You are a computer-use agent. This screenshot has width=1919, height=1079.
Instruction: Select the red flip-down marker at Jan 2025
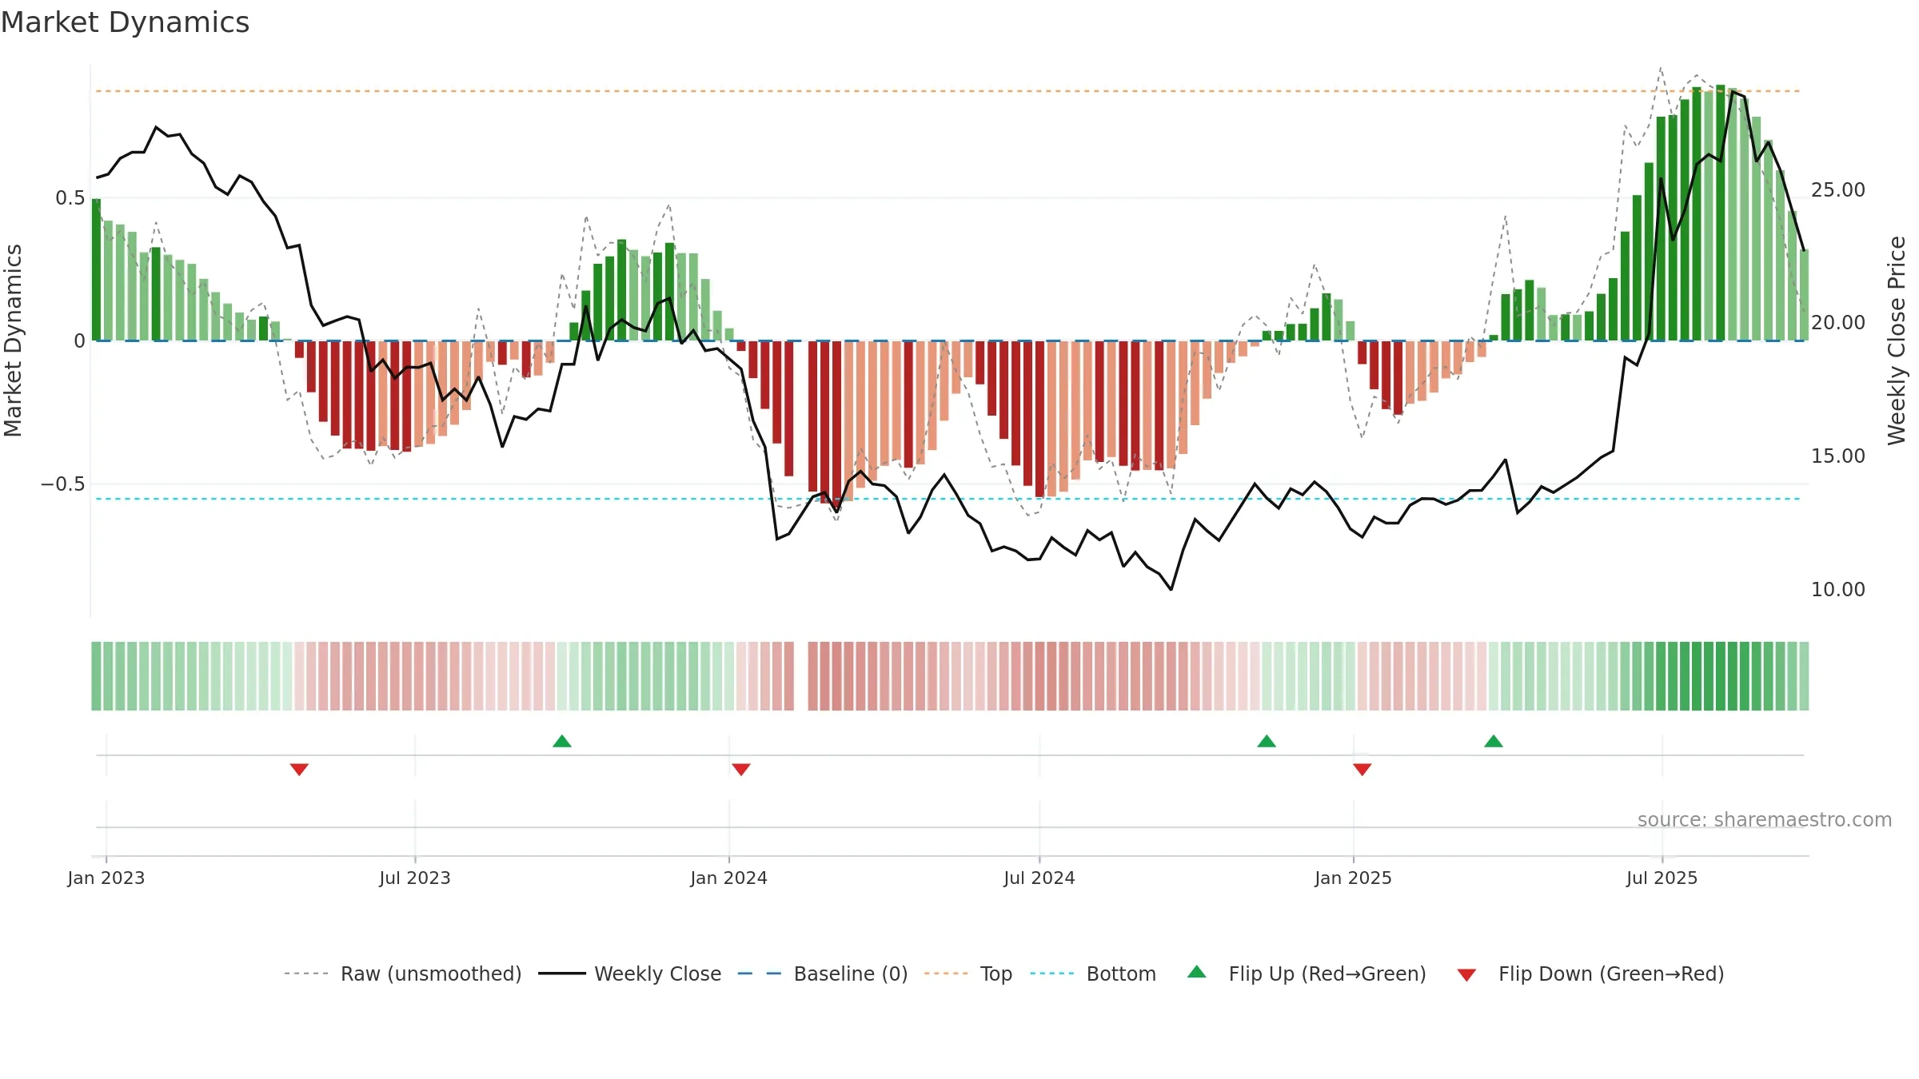point(1362,769)
